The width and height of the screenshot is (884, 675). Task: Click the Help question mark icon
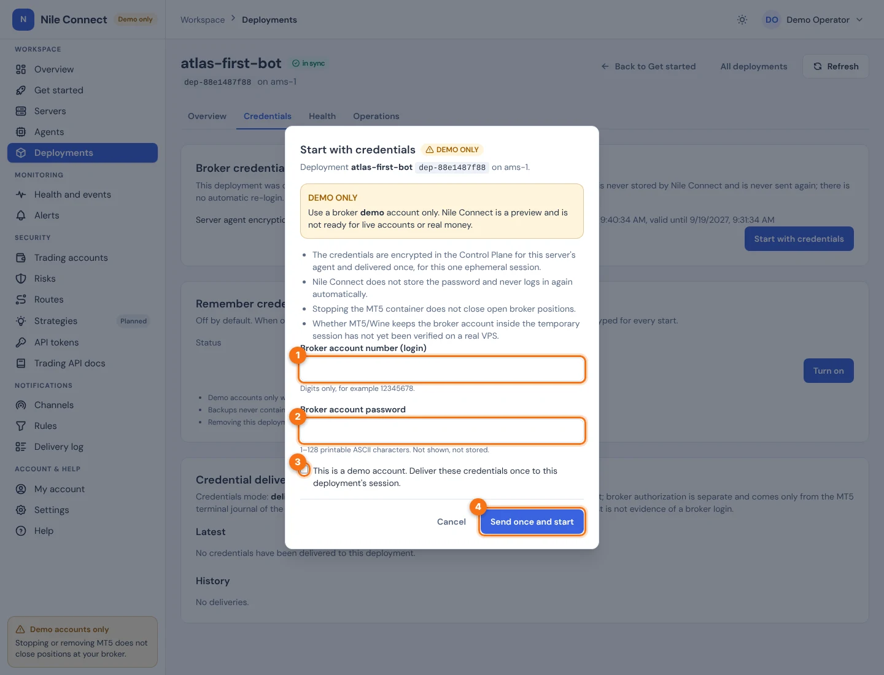point(21,531)
